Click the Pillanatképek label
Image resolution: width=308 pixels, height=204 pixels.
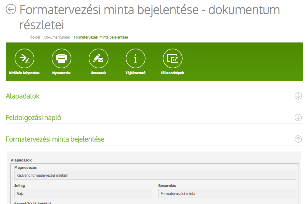point(173,73)
